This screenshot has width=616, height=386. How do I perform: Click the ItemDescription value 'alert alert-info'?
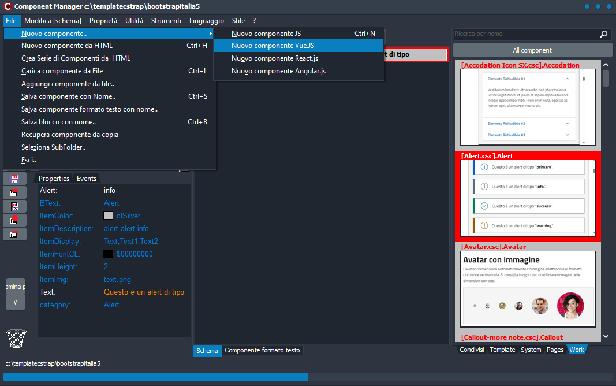[126, 228]
